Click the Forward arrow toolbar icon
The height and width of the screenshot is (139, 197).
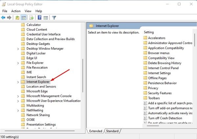coord(9,18)
